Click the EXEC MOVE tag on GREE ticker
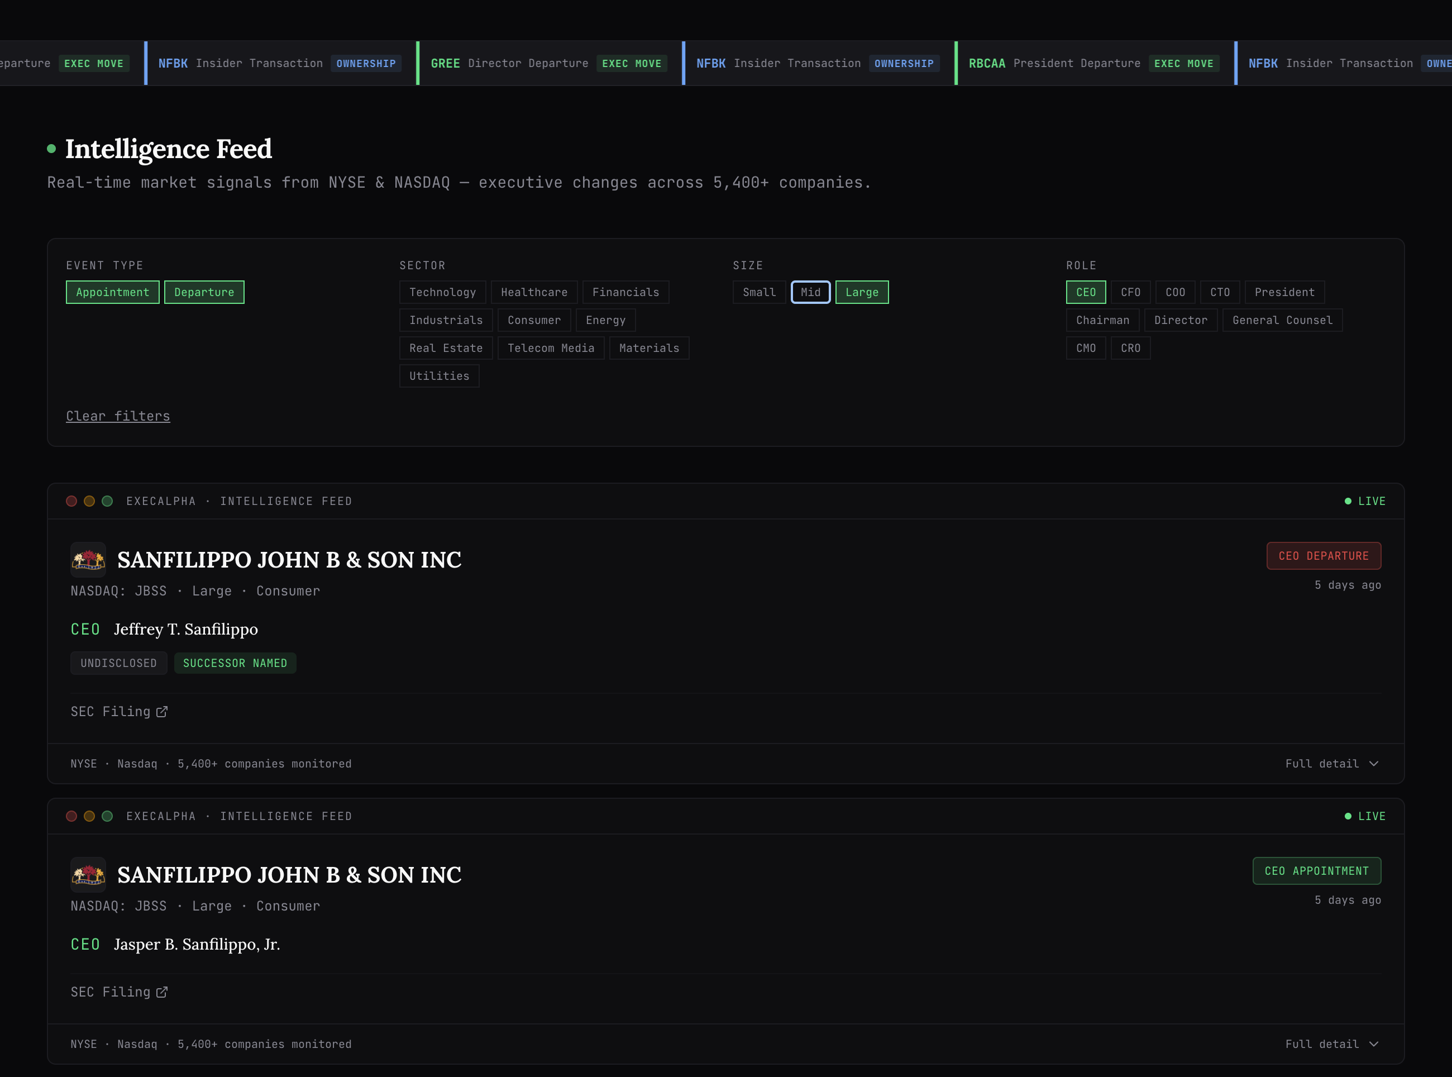This screenshot has width=1452, height=1077. [632, 63]
